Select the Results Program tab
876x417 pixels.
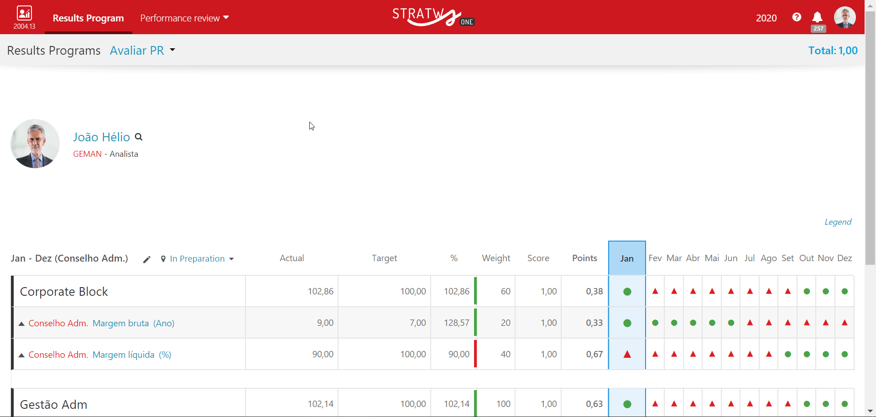pyautogui.click(x=88, y=18)
